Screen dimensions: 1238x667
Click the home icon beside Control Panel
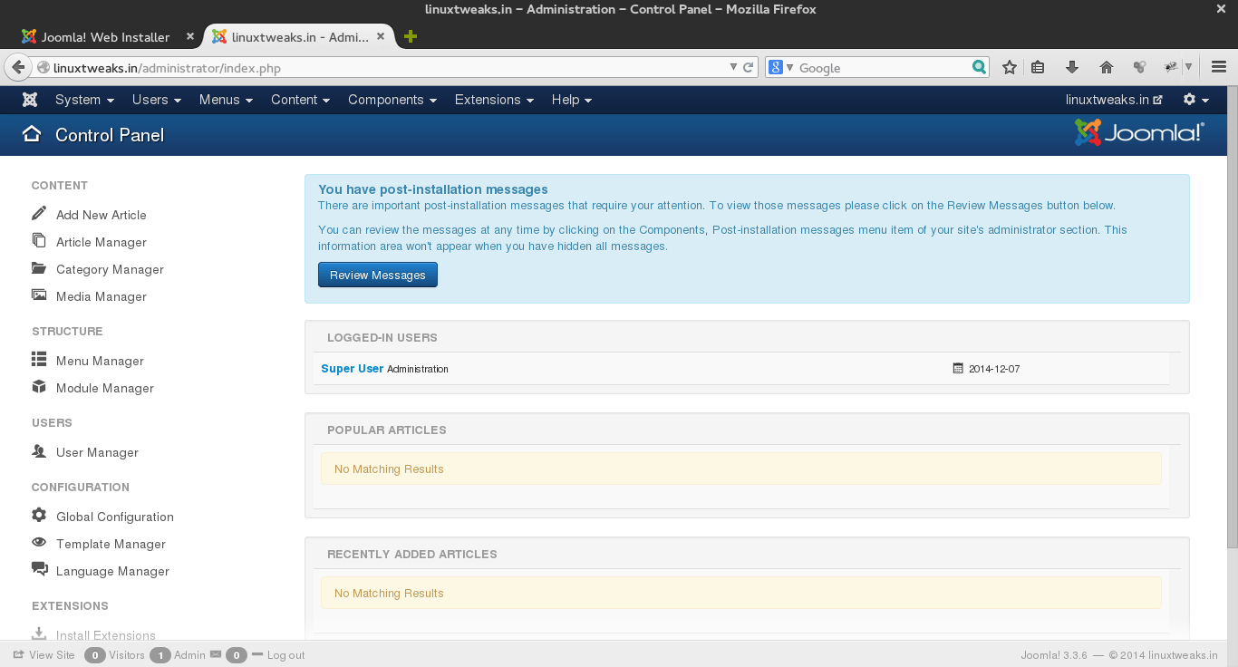pyautogui.click(x=32, y=133)
